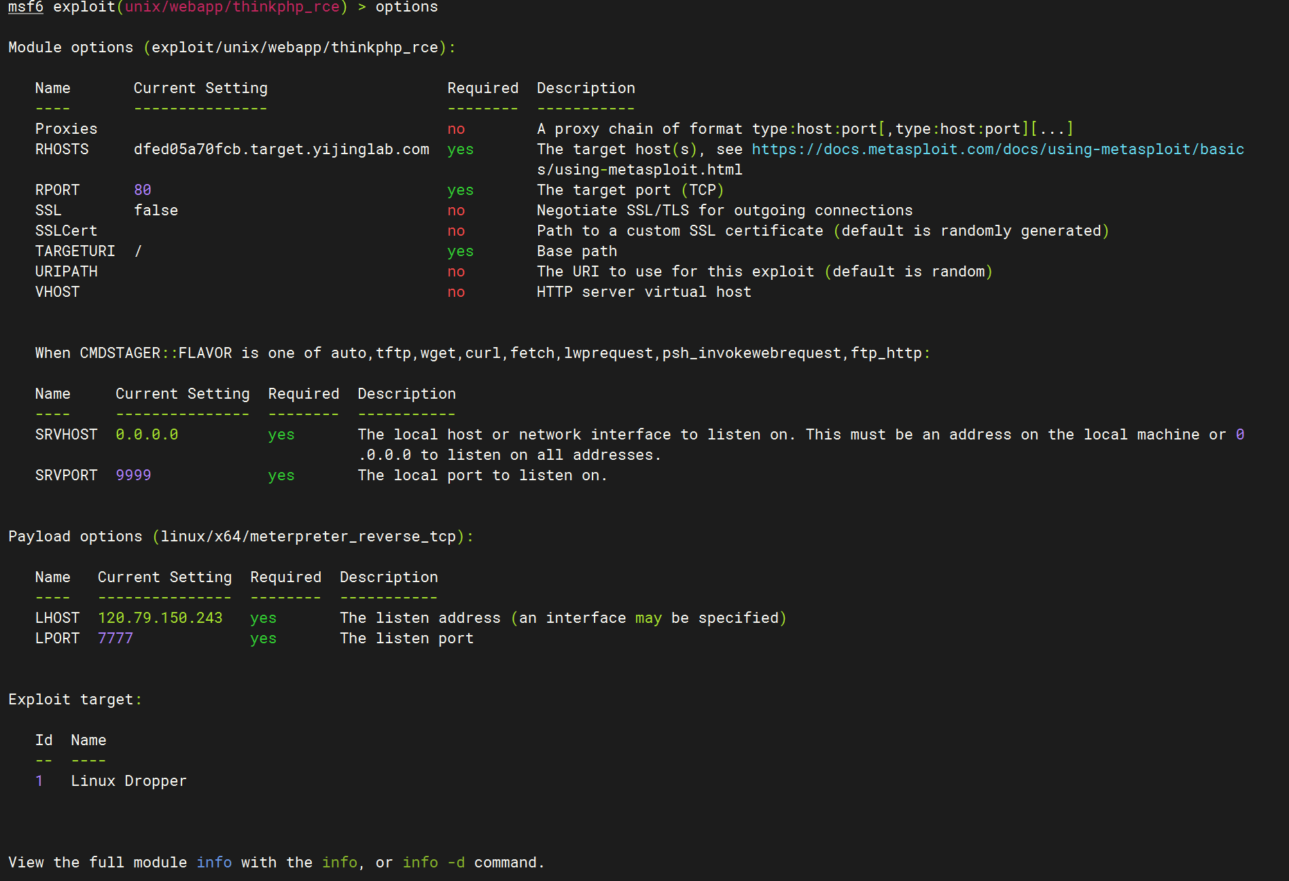Screen dimensions: 1289x881
Task: Click the "Exploit target:" heading
Action: (75, 700)
